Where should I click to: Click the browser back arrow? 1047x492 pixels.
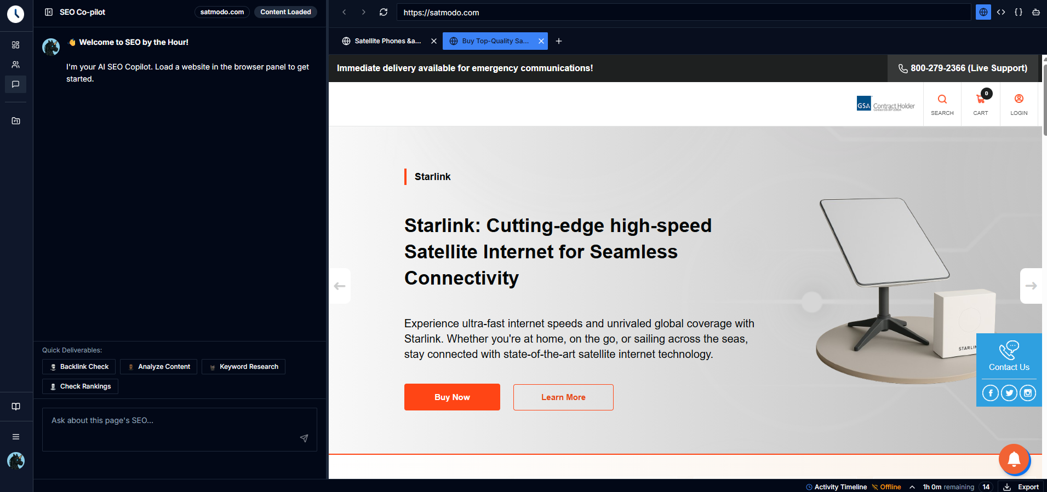click(344, 12)
